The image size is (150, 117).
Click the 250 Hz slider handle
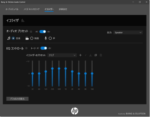tap(52, 69)
